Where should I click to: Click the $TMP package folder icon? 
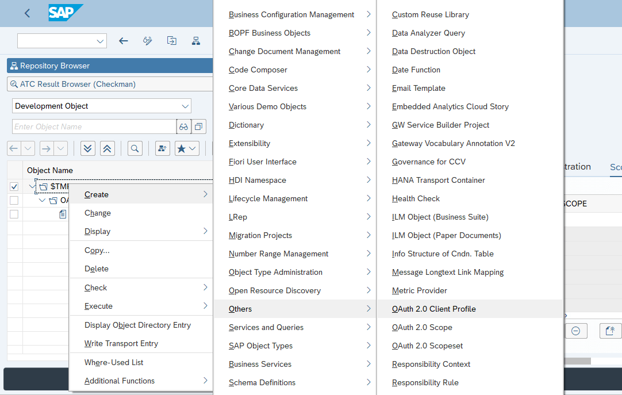(x=43, y=186)
